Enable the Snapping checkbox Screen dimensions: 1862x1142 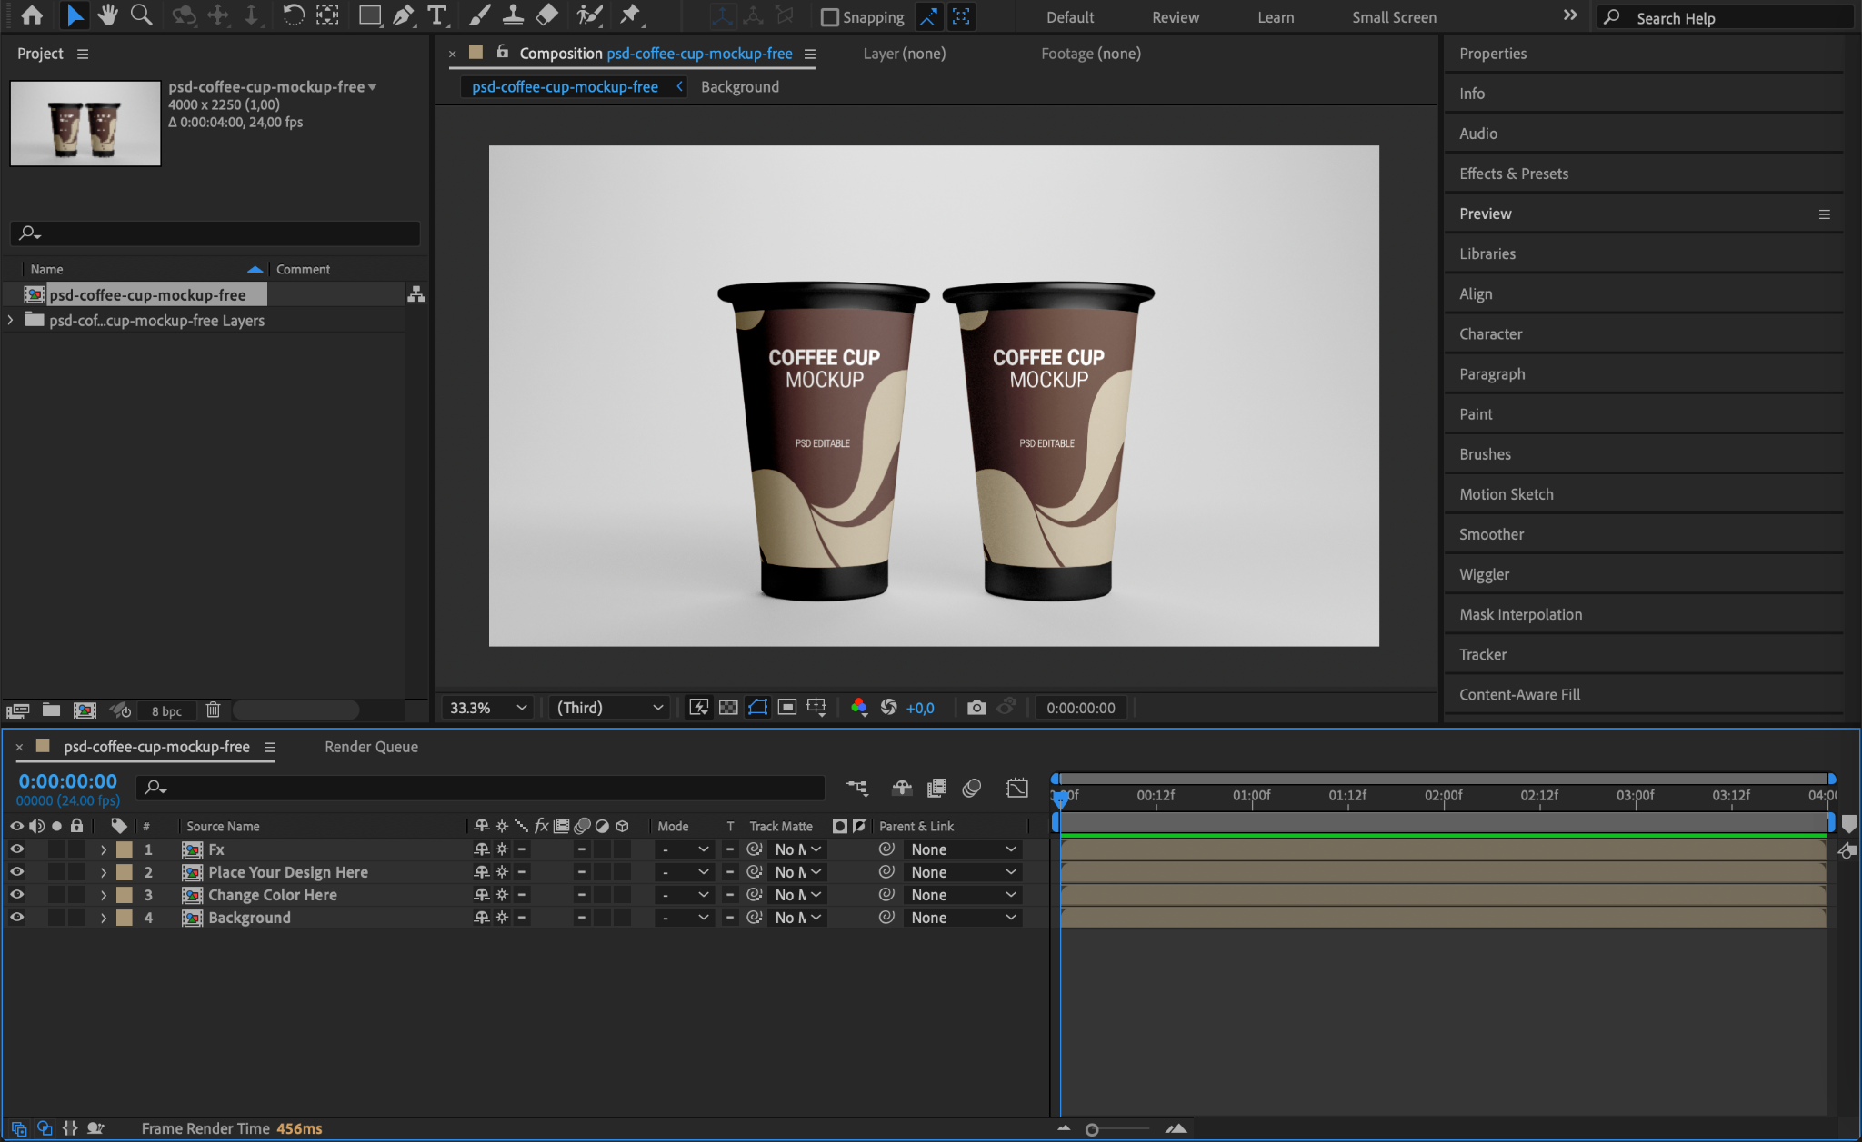[x=829, y=17]
